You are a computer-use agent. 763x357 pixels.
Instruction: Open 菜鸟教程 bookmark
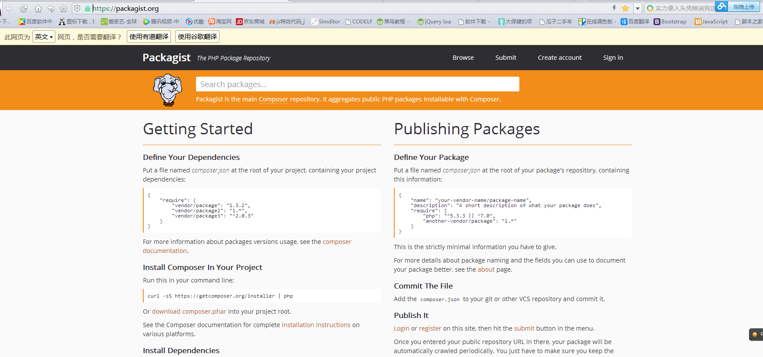point(393,21)
